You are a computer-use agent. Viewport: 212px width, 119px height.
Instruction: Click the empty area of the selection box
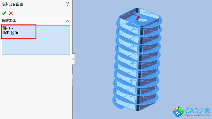point(36,46)
